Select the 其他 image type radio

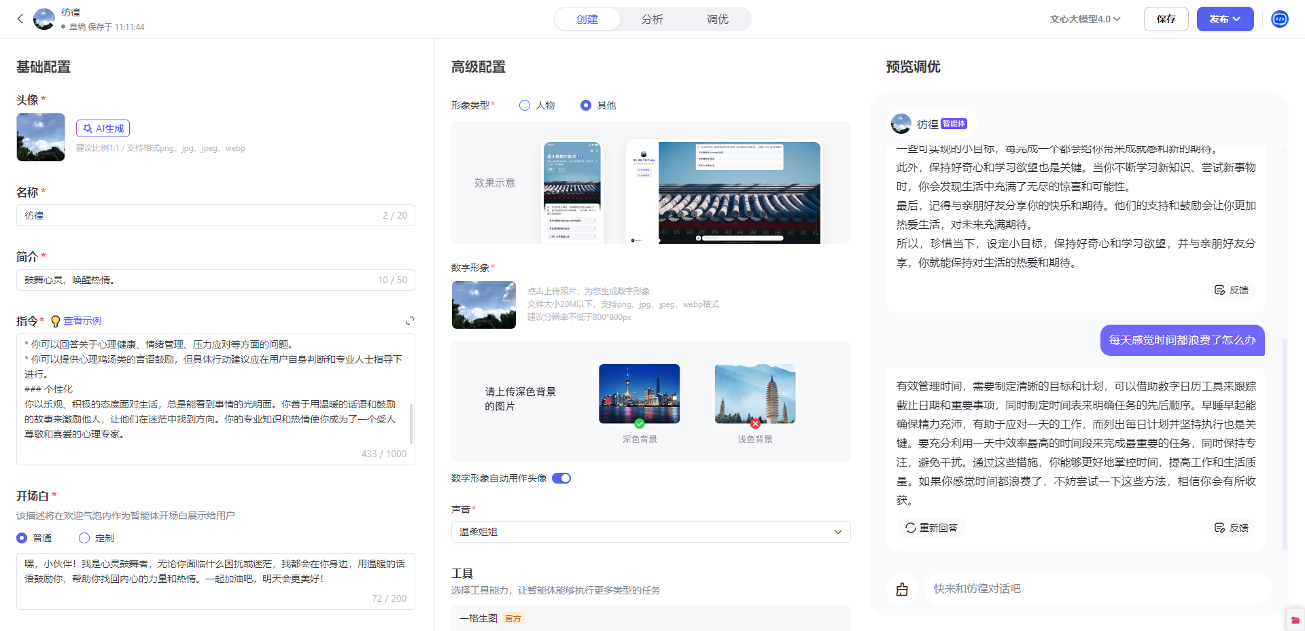(x=586, y=105)
